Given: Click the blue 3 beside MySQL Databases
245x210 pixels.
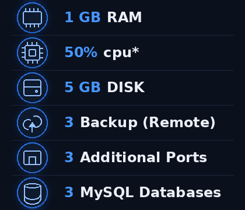Looking at the screenshot, I should pos(69,192).
